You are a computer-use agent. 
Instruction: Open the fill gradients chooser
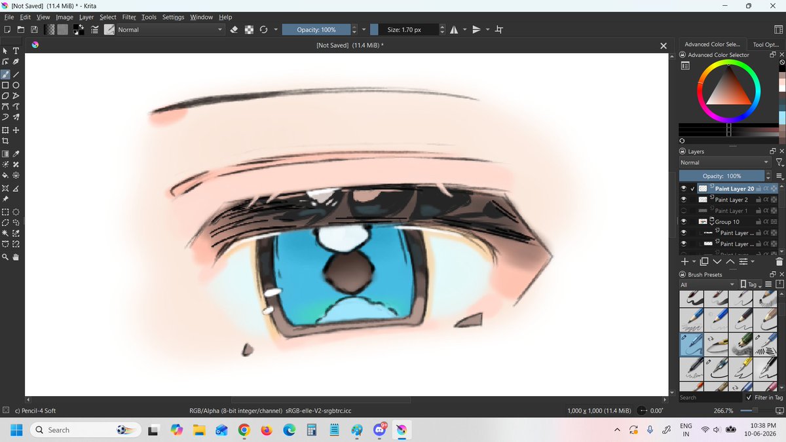coord(49,29)
